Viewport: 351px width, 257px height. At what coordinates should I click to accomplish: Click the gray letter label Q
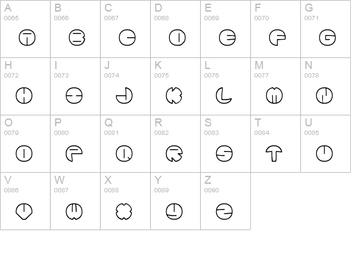tap(108, 123)
